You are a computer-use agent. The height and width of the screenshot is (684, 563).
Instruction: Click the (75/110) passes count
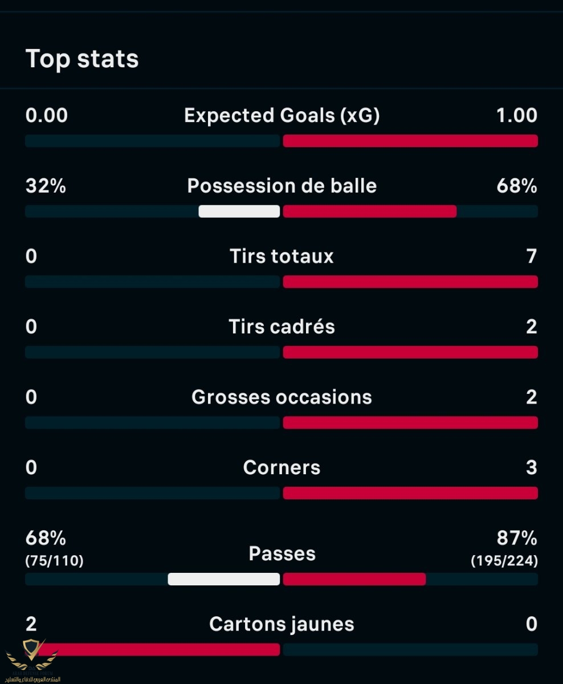[55, 561]
